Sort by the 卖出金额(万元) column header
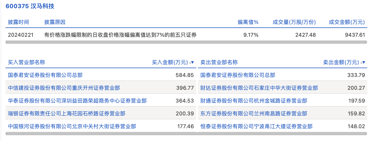The image size is (371, 141). pyautogui.click(x=341, y=62)
